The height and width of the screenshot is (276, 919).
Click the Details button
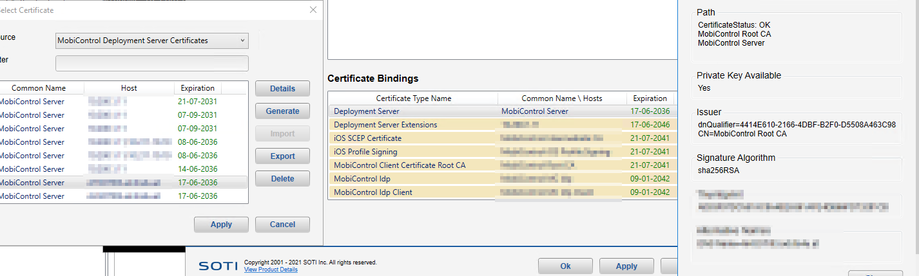coord(282,89)
